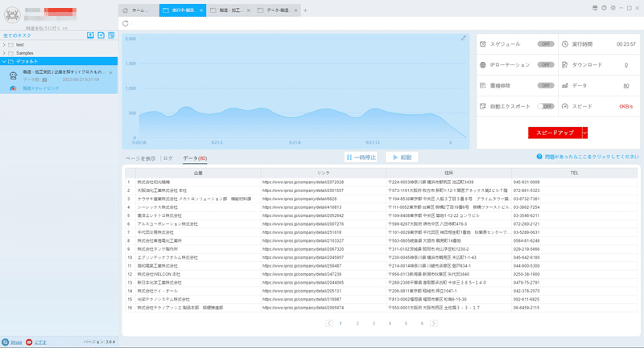Toggle the スケジュール switch

pyautogui.click(x=546, y=44)
